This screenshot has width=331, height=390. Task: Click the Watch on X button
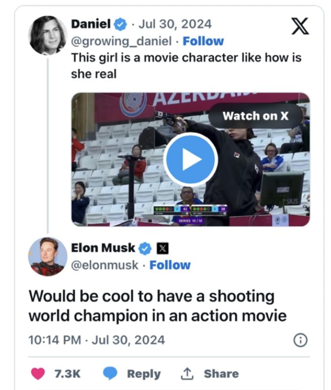(255, 116)
